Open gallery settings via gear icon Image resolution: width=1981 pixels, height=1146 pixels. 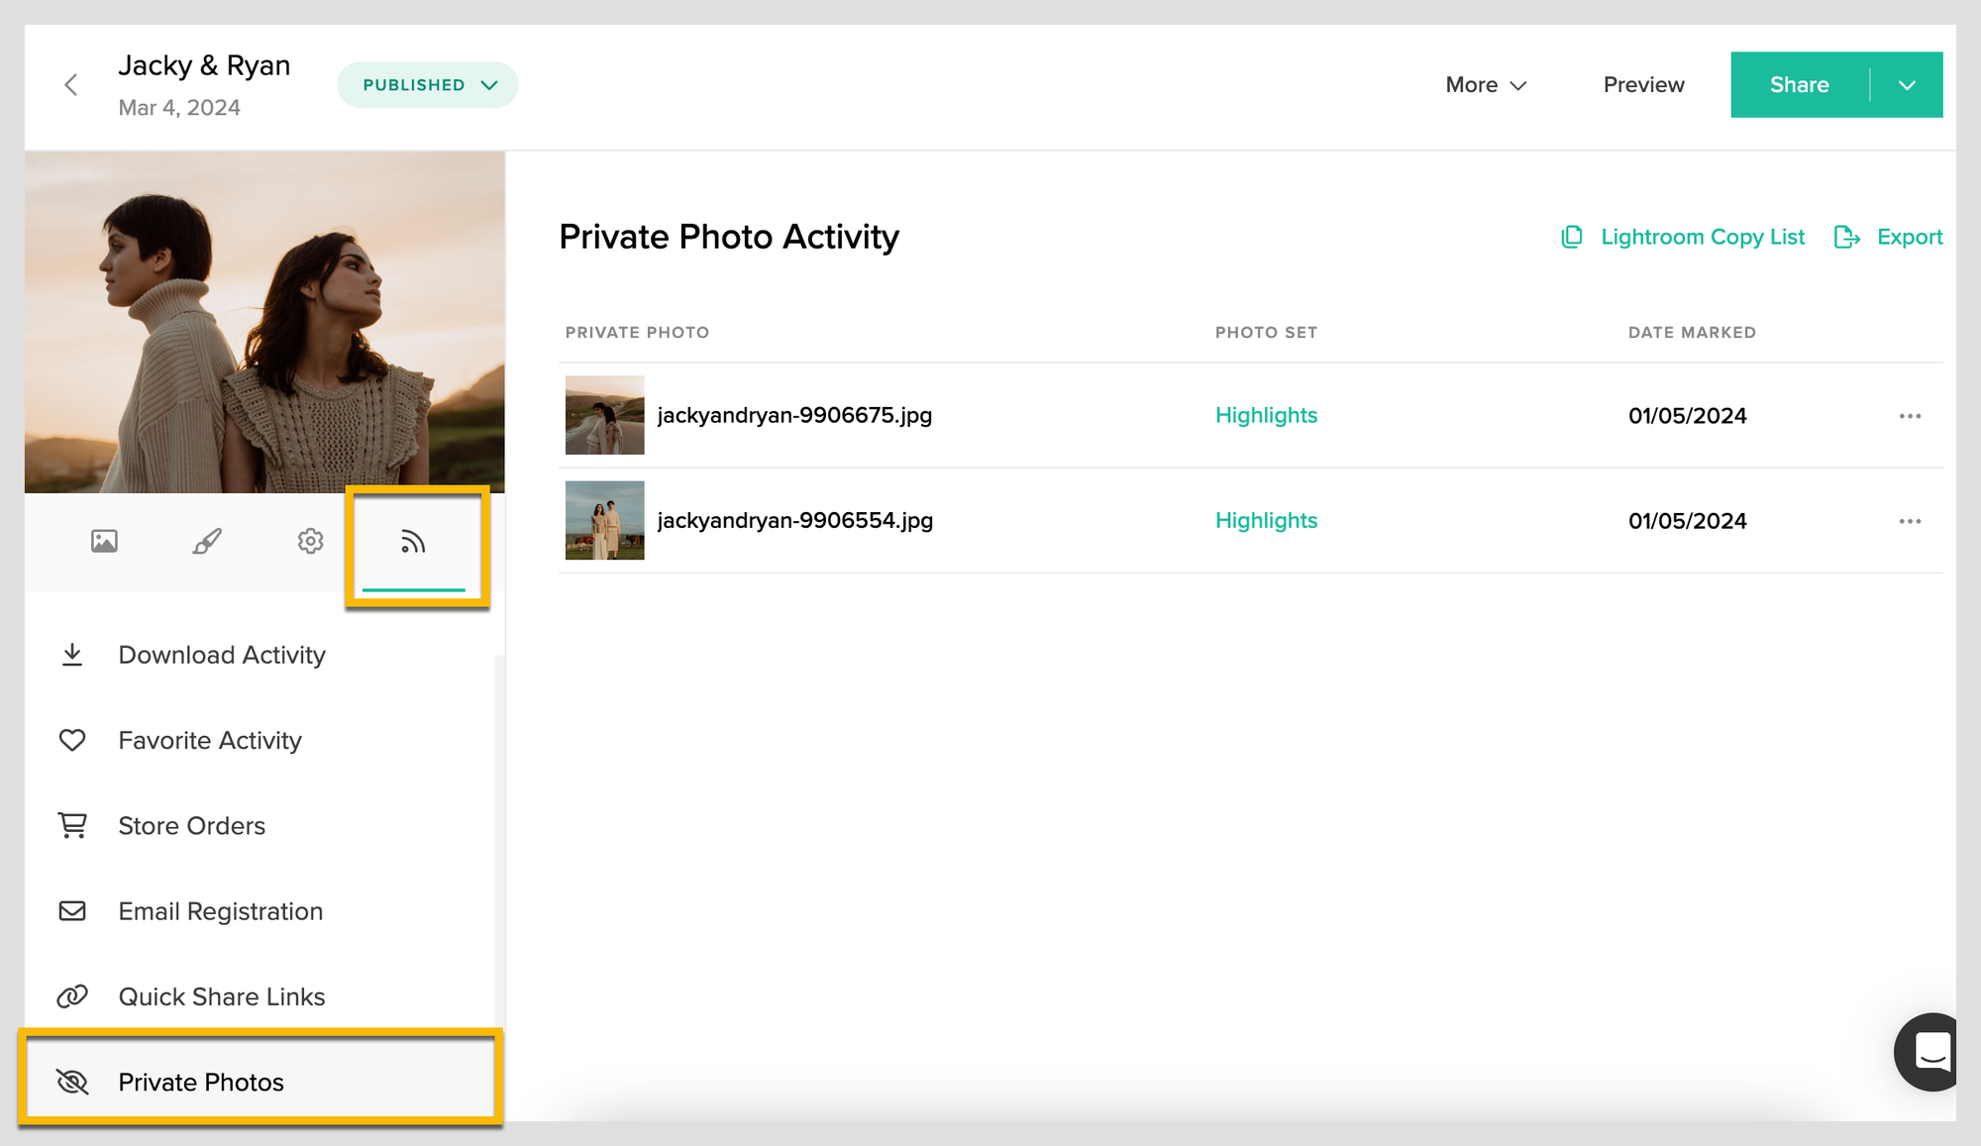(x=310, y=541)
